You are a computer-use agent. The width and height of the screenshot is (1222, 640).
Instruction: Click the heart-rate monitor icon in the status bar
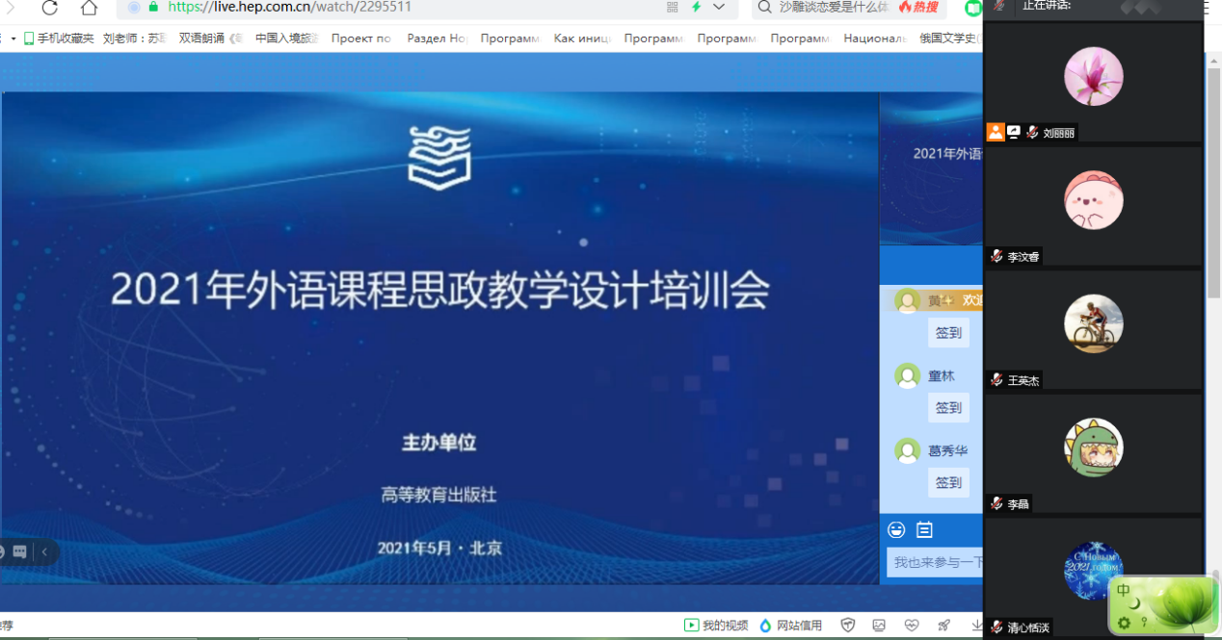912,626
